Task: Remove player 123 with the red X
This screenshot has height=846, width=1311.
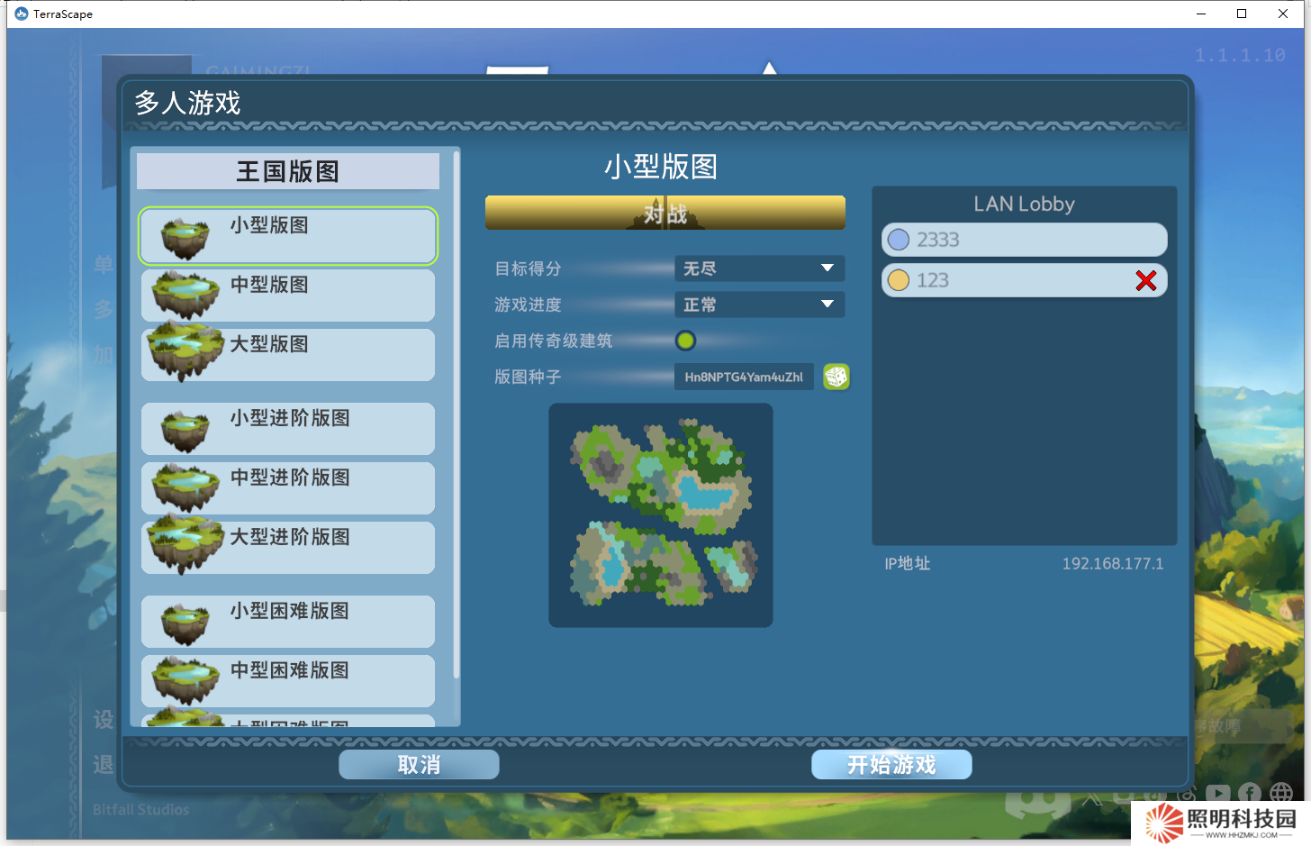Action: coord(1145,281)
